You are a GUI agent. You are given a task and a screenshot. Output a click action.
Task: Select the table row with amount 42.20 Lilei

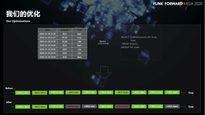click(63, 41)
